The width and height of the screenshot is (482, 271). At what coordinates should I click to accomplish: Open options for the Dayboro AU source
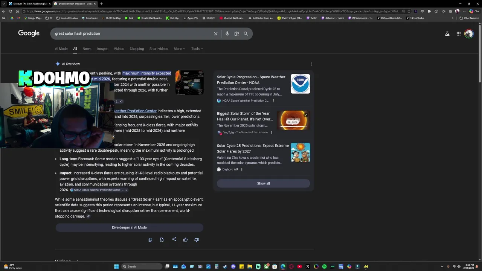coord(241,169)
